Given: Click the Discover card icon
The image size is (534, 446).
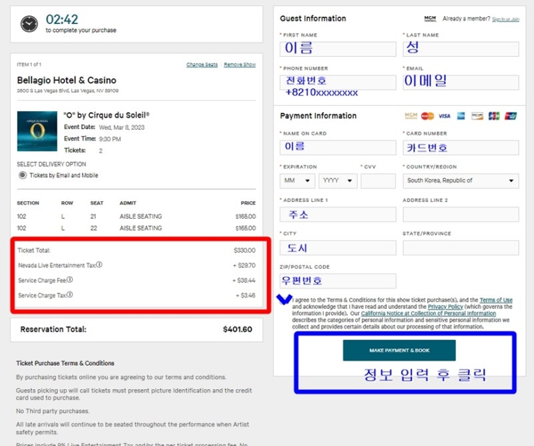Looking at the screenshot, I should 477,116.
